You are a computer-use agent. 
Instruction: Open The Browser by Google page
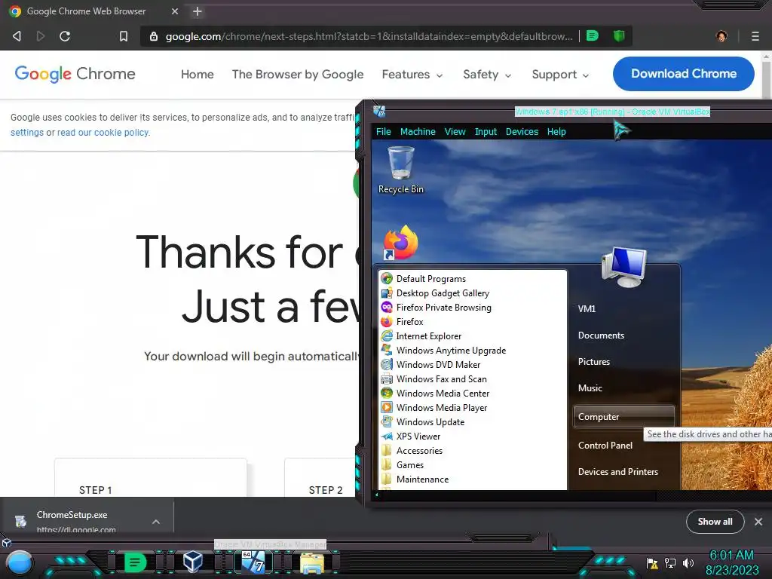click(298, 75)
